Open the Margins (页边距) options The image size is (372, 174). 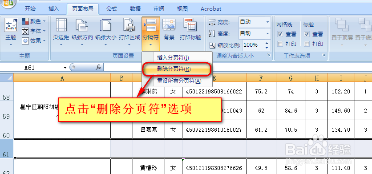point(61,32)
